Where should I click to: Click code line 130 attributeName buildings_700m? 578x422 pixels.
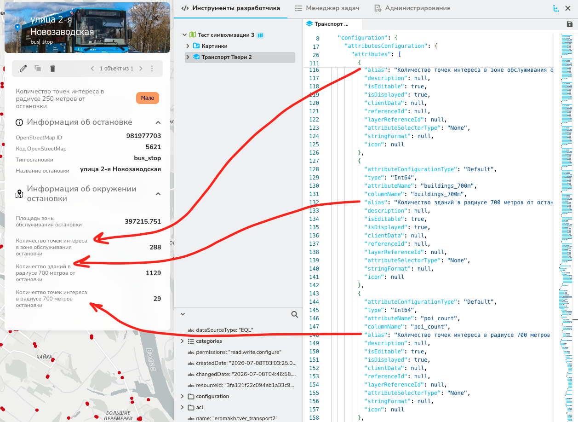[x=420, y=186]
